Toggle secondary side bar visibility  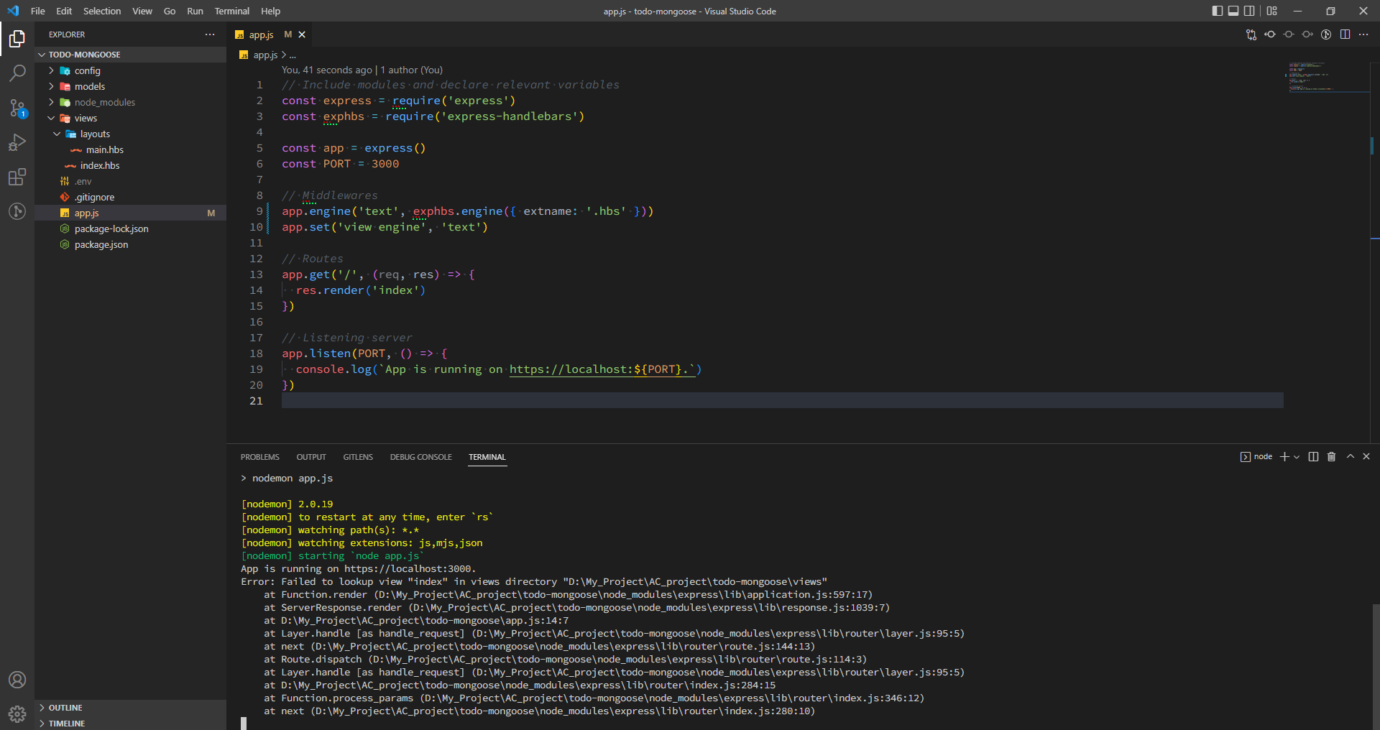[x=1250, y=11]
